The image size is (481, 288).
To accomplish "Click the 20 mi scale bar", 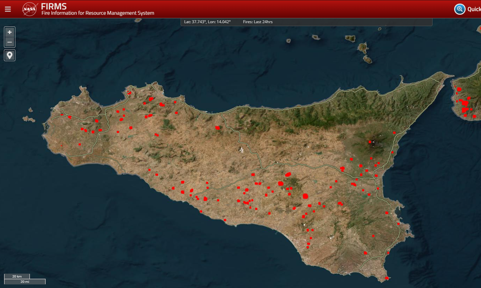I will [x=25, y=281].
